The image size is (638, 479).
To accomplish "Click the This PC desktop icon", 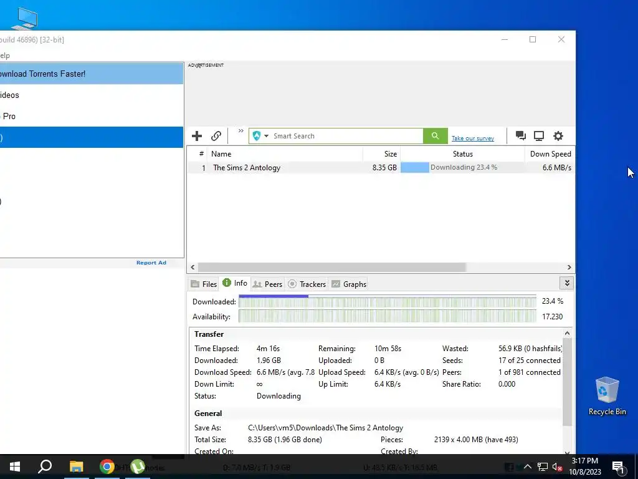I will 24,18.
